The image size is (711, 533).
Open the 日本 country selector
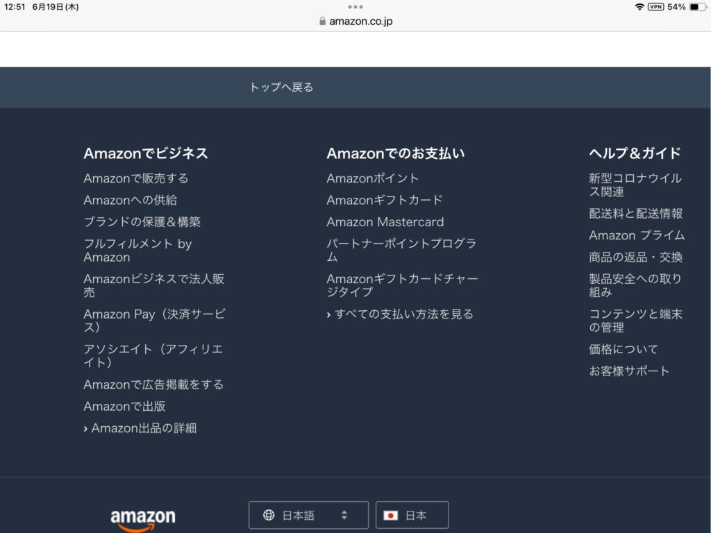[412, 515]
